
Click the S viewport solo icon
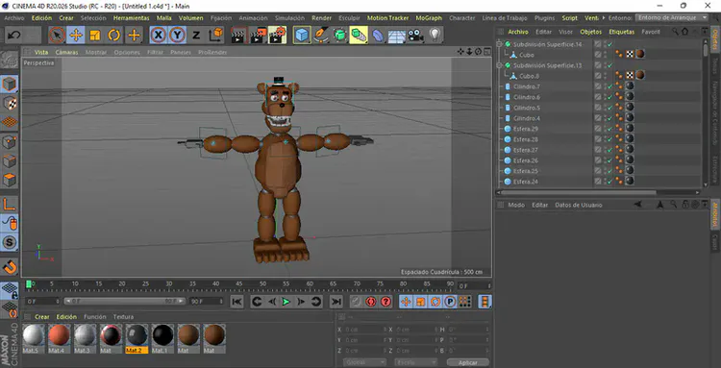10,242
